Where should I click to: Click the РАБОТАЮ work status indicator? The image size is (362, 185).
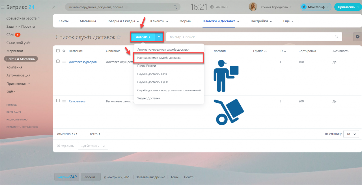[x=219, y=7]
